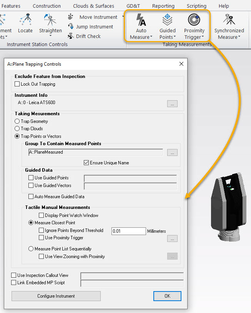251x313 pixels.
Task: Expand the Straighten dropdown arrow
Action: [51, 36]
